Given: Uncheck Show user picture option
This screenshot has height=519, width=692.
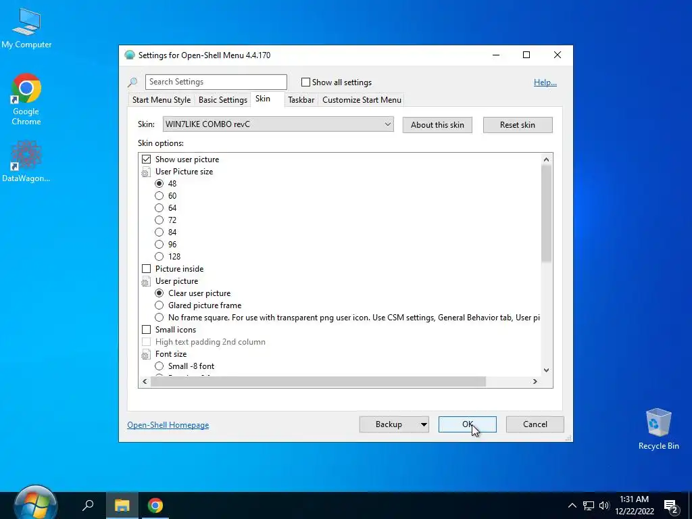Looking at the screenshot, I should (146, 159).
